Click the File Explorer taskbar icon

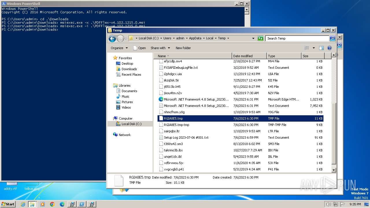coord(32,204)
